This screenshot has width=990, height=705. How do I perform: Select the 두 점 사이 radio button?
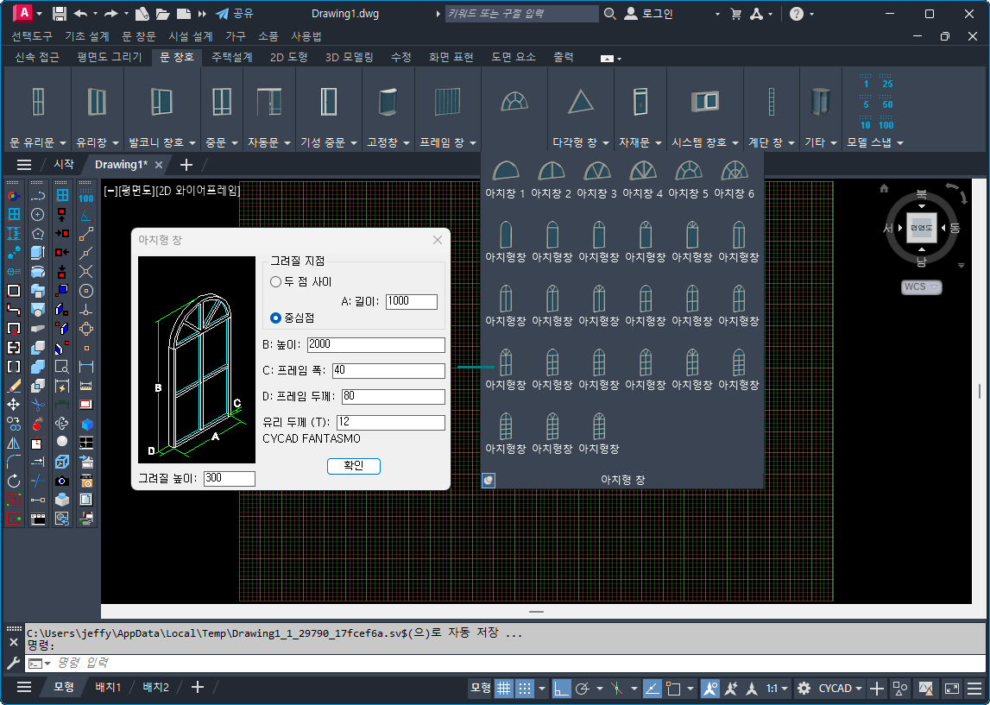pyautogui.click(x=276, y=281)
